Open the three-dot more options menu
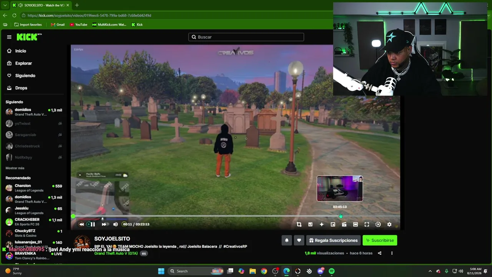This screenshot has height=277, width=492. click(x=392, y=253)
